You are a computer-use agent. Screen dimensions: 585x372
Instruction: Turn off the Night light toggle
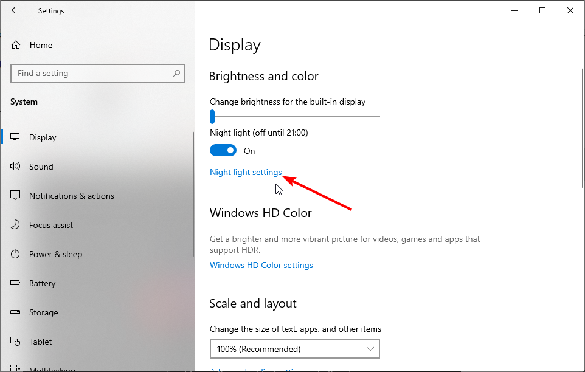click(x=223, y=151)
